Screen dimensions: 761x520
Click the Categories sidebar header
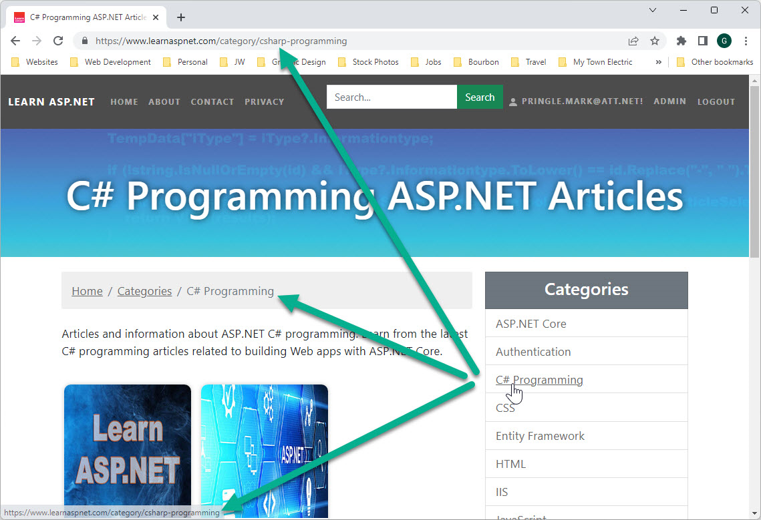click(x=586, y=290)
